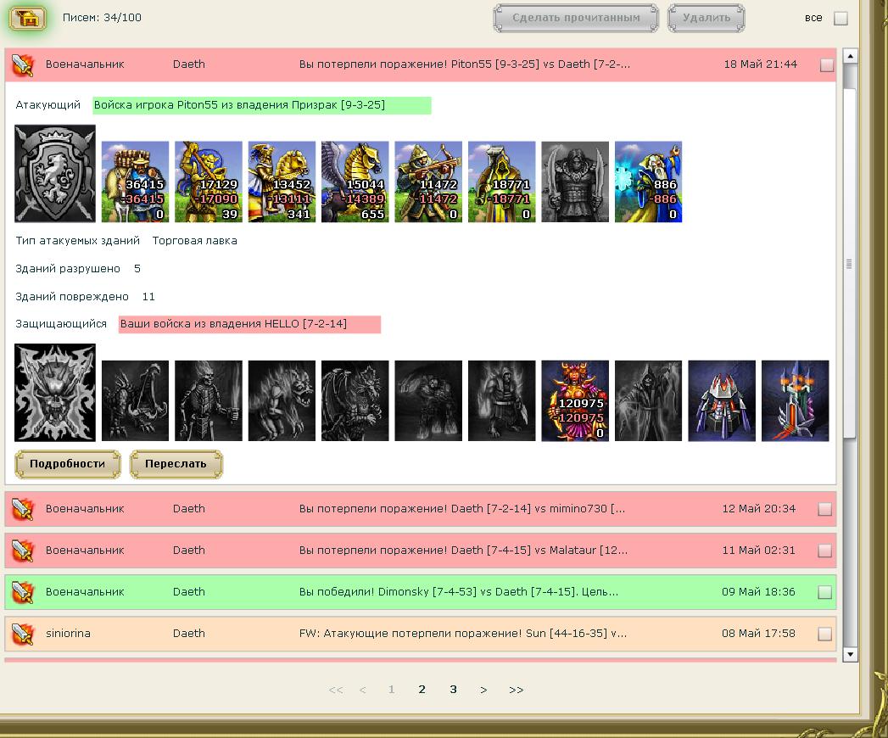Click defender's demon skull emblem
888x738 pixels.
tap(55, 393)
